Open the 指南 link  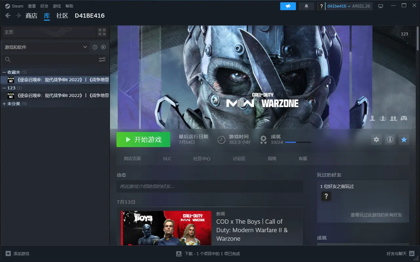coord(272,159)
